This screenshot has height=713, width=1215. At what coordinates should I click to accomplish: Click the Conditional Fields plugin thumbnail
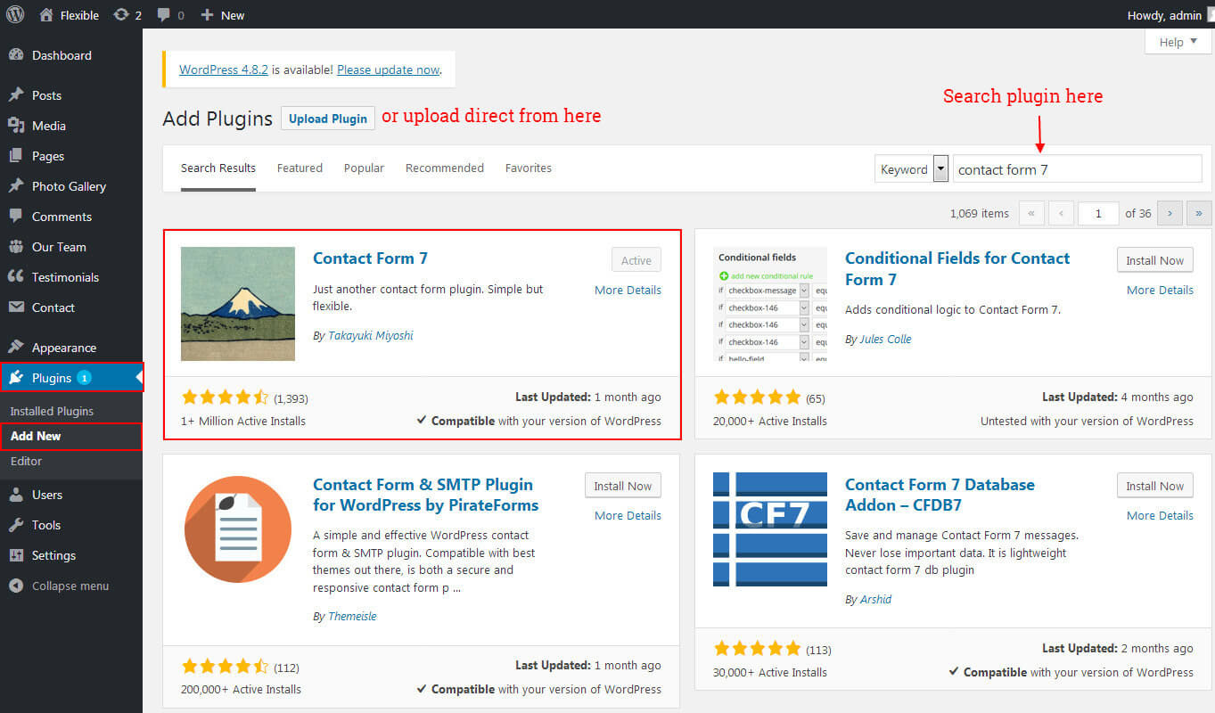click(770, 304)
